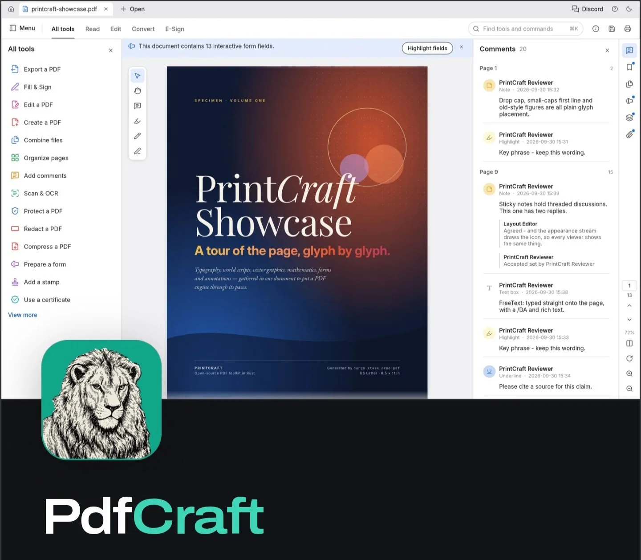
Task: Open the Discord link
Action: (588, 9)
